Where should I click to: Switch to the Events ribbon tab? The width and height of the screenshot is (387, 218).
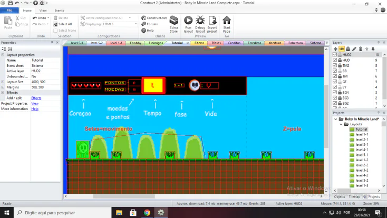click(59, 11)
